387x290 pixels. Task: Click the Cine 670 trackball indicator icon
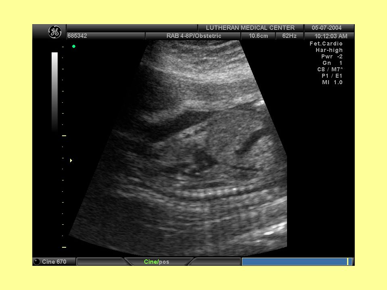click(x=37, y=262)
